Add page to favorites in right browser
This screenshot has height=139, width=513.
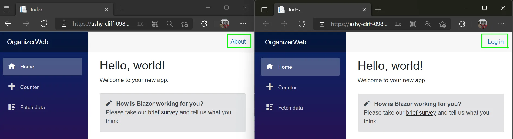(x=442, y=24)
